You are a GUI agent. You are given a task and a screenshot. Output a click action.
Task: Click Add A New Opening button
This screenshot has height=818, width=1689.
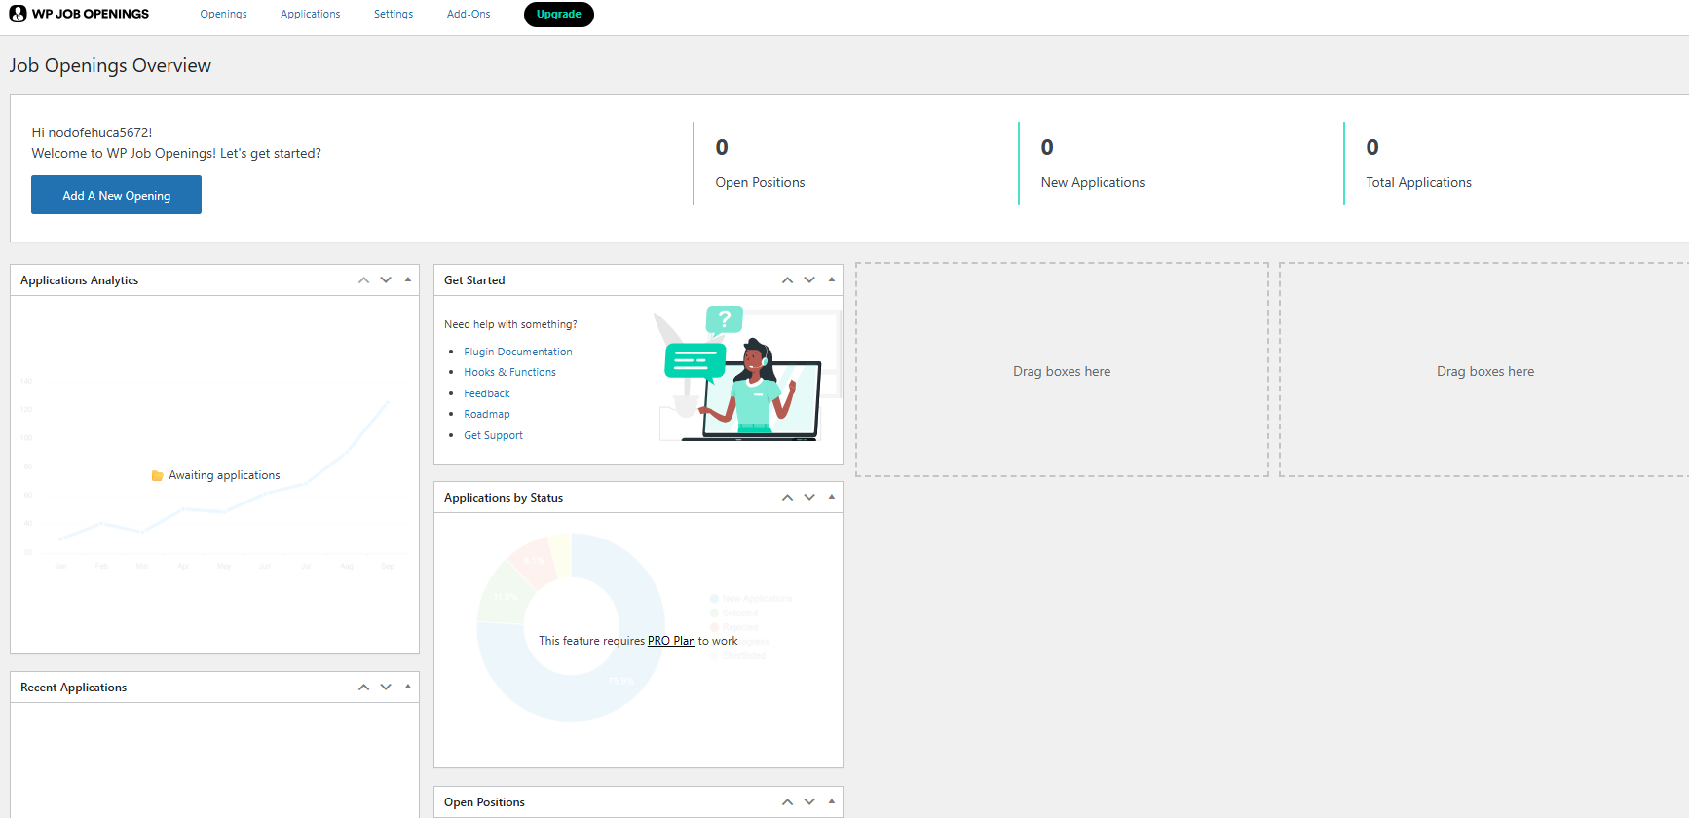pyautogui.click(x=116, y=195)
